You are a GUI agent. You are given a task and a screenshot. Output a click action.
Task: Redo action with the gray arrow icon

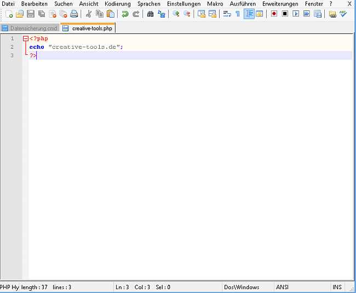pos(136,14)
